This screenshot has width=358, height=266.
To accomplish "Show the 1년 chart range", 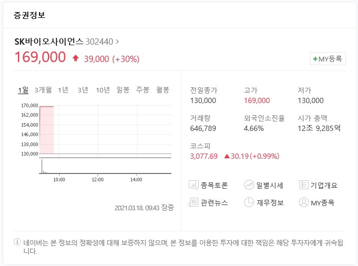I will tap(63, 90).
